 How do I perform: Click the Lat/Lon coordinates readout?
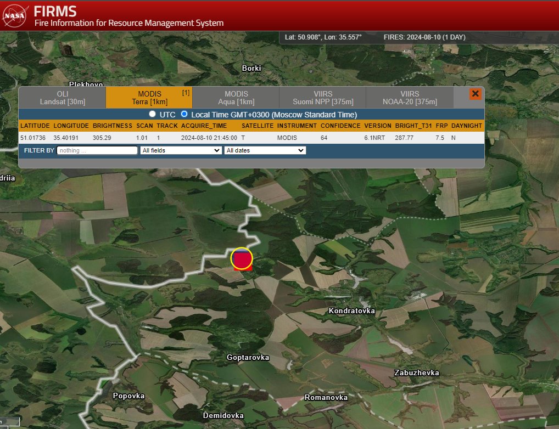(x=323, y=37)
